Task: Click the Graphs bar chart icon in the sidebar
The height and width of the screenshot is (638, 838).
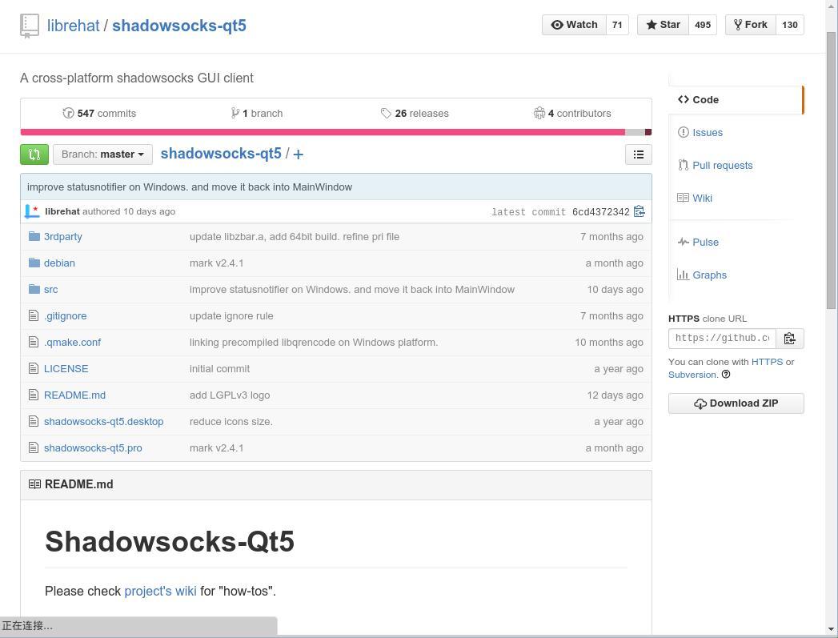Action: (x=683, y=275)
